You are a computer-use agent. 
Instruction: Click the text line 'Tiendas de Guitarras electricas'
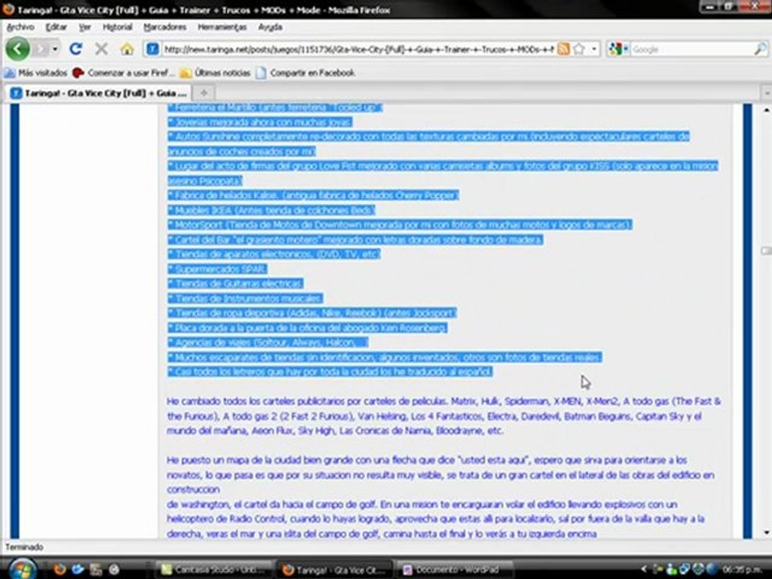point(236,284)
